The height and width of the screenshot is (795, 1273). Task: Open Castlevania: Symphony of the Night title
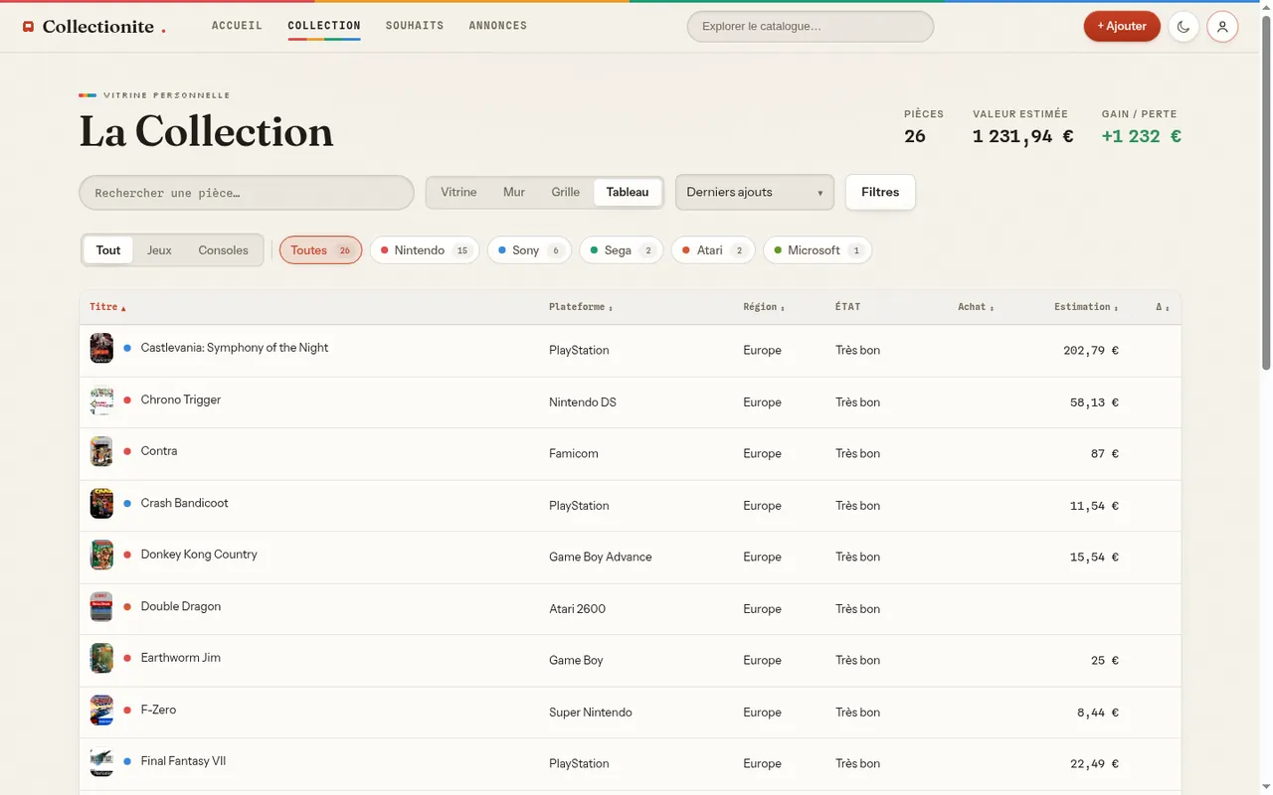[x=235, y=348]
